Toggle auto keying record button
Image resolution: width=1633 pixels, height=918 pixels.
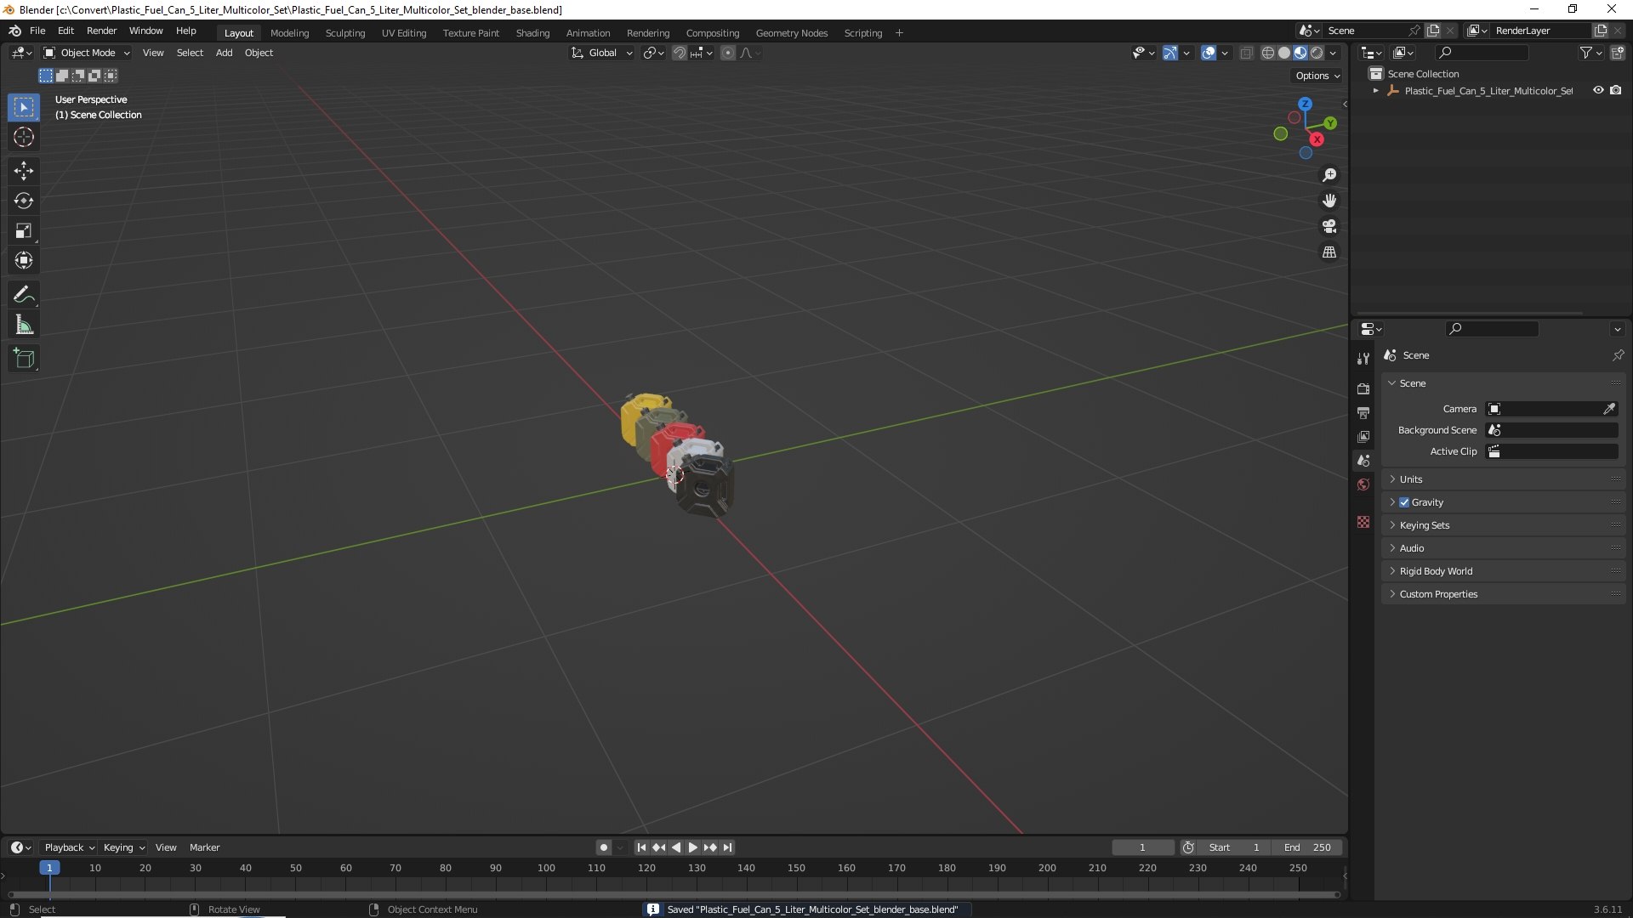(x=604, y=847)
